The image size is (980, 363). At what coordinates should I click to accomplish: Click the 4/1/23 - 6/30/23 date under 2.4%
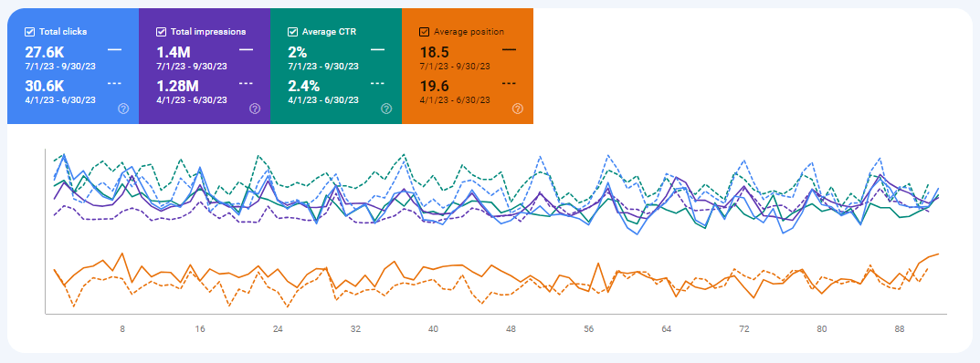click(x=323, y=99)
